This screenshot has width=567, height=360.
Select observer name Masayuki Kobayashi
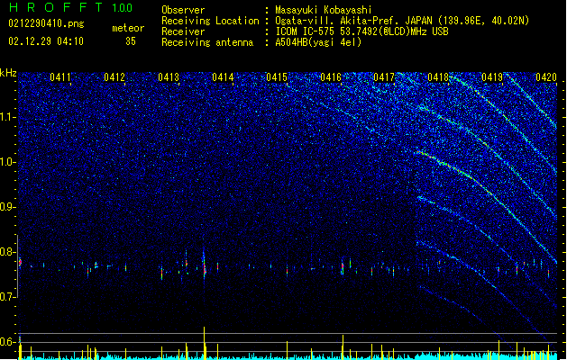[324, 10]
